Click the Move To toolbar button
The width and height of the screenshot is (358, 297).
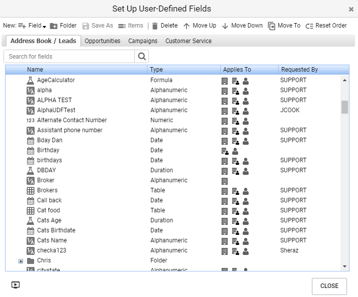(284, 26)
